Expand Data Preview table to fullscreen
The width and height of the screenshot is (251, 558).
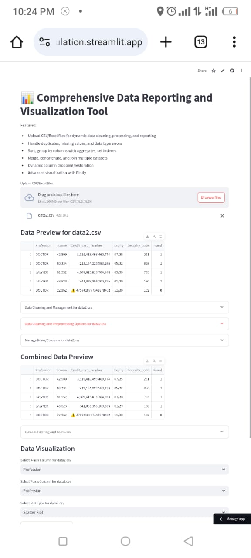pyautogui.click(x=161, y=237)
